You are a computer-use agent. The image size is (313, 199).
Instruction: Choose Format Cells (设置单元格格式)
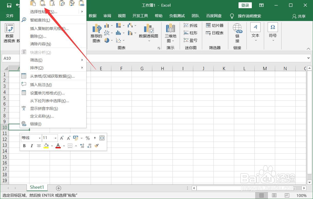(53, 93)
